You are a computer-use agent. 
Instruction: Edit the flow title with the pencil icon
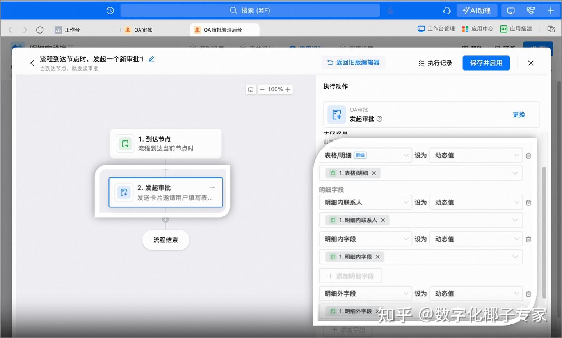(151, 59)
